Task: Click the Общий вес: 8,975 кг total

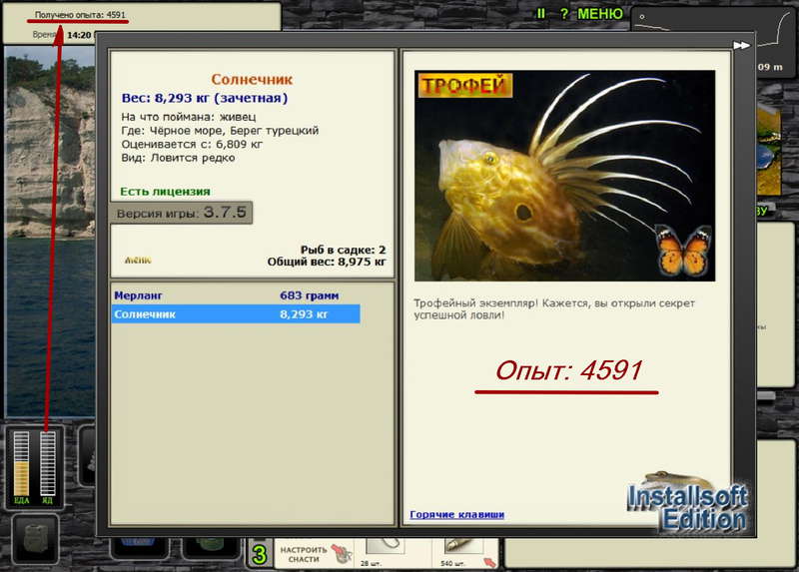Action: [327, 262]
